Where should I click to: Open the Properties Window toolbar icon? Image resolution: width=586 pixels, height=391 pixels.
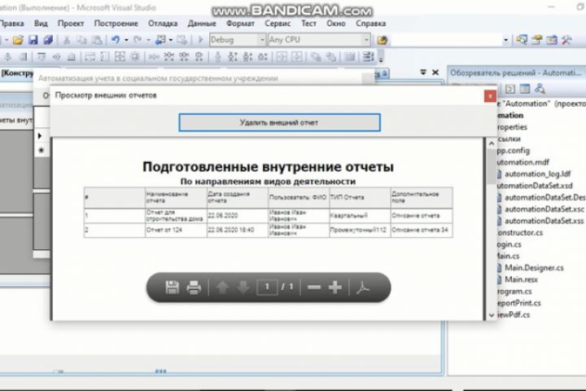click(x=536, y=40)
